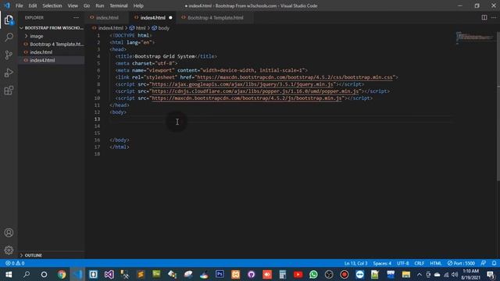Go to line via Ln 13, Col 3

coord(355,263)
